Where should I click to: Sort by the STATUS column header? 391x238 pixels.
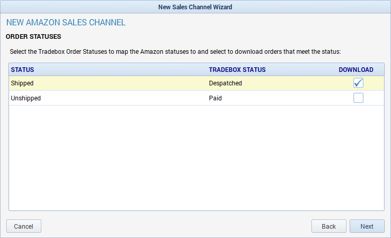22,70
